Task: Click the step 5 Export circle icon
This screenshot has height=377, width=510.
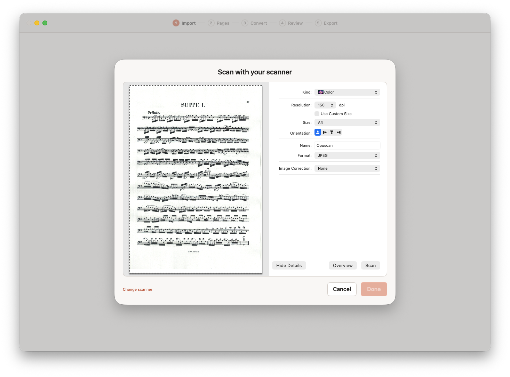Action: pos(318,23)
